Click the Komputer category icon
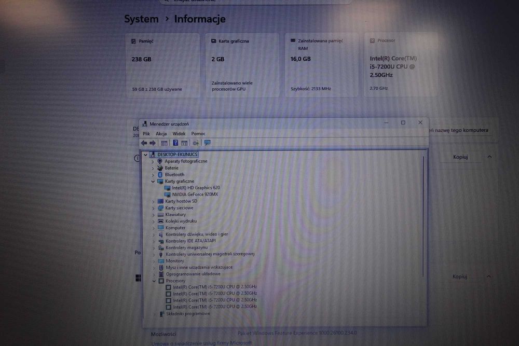The height and width of the screenshot is (346, 519). (x=160, y=228)
